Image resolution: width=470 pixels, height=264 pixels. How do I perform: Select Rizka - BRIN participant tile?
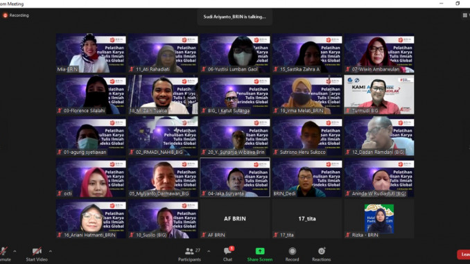379,219
